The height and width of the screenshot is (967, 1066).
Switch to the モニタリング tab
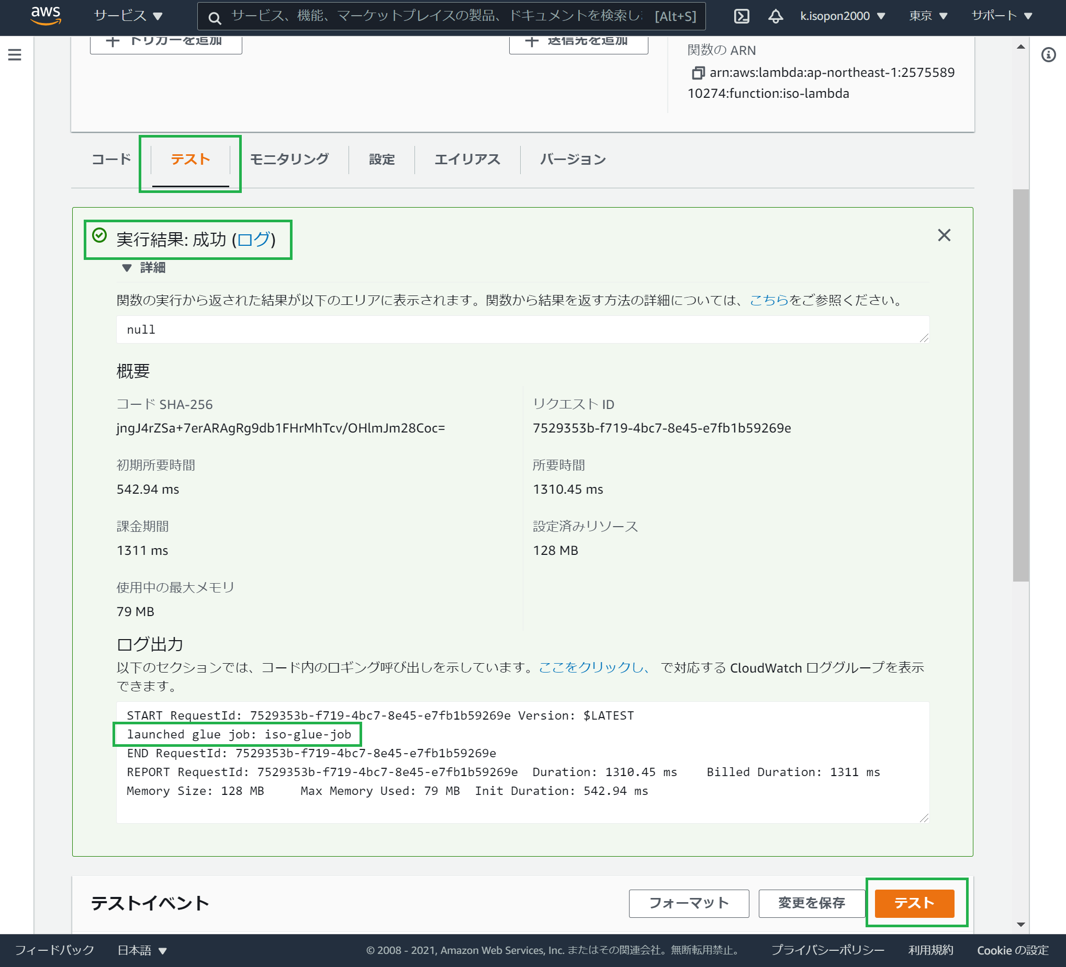289,158
